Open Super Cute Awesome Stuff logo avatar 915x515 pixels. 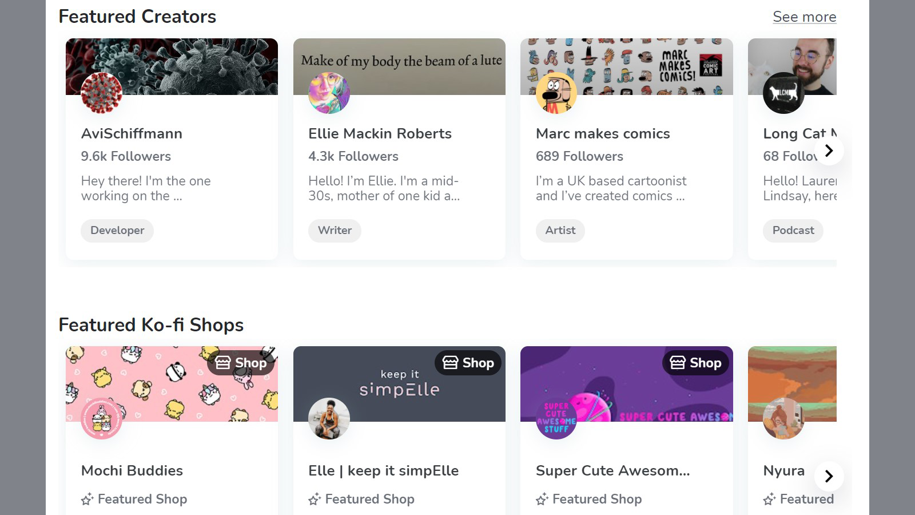click(x=556, y=418)
